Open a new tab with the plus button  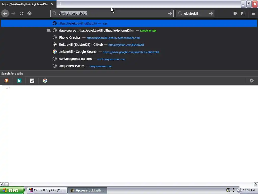coord(61,4)
